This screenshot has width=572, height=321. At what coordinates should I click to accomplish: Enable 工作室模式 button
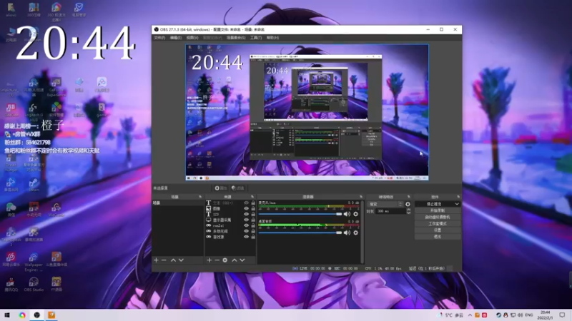[438, 224]
